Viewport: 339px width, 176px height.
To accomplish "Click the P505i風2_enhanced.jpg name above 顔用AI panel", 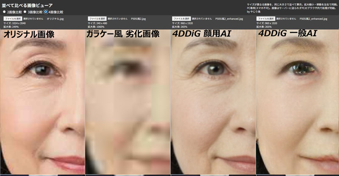I will (x=229, y=19).
